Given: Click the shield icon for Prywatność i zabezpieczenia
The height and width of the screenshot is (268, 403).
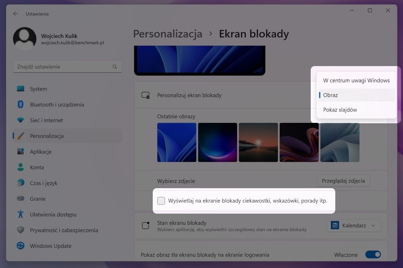Looking at the screenshot, I should [21, 230].
